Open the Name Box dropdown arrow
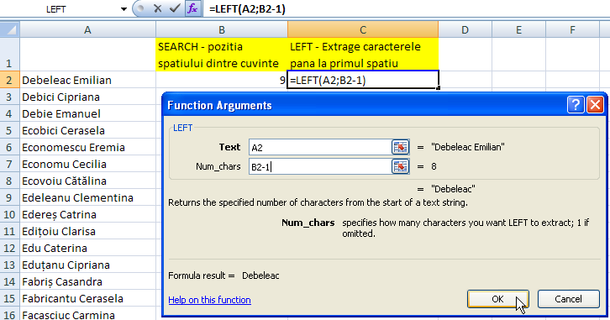This screenshot has width=610, height=320. pos(124,9)
